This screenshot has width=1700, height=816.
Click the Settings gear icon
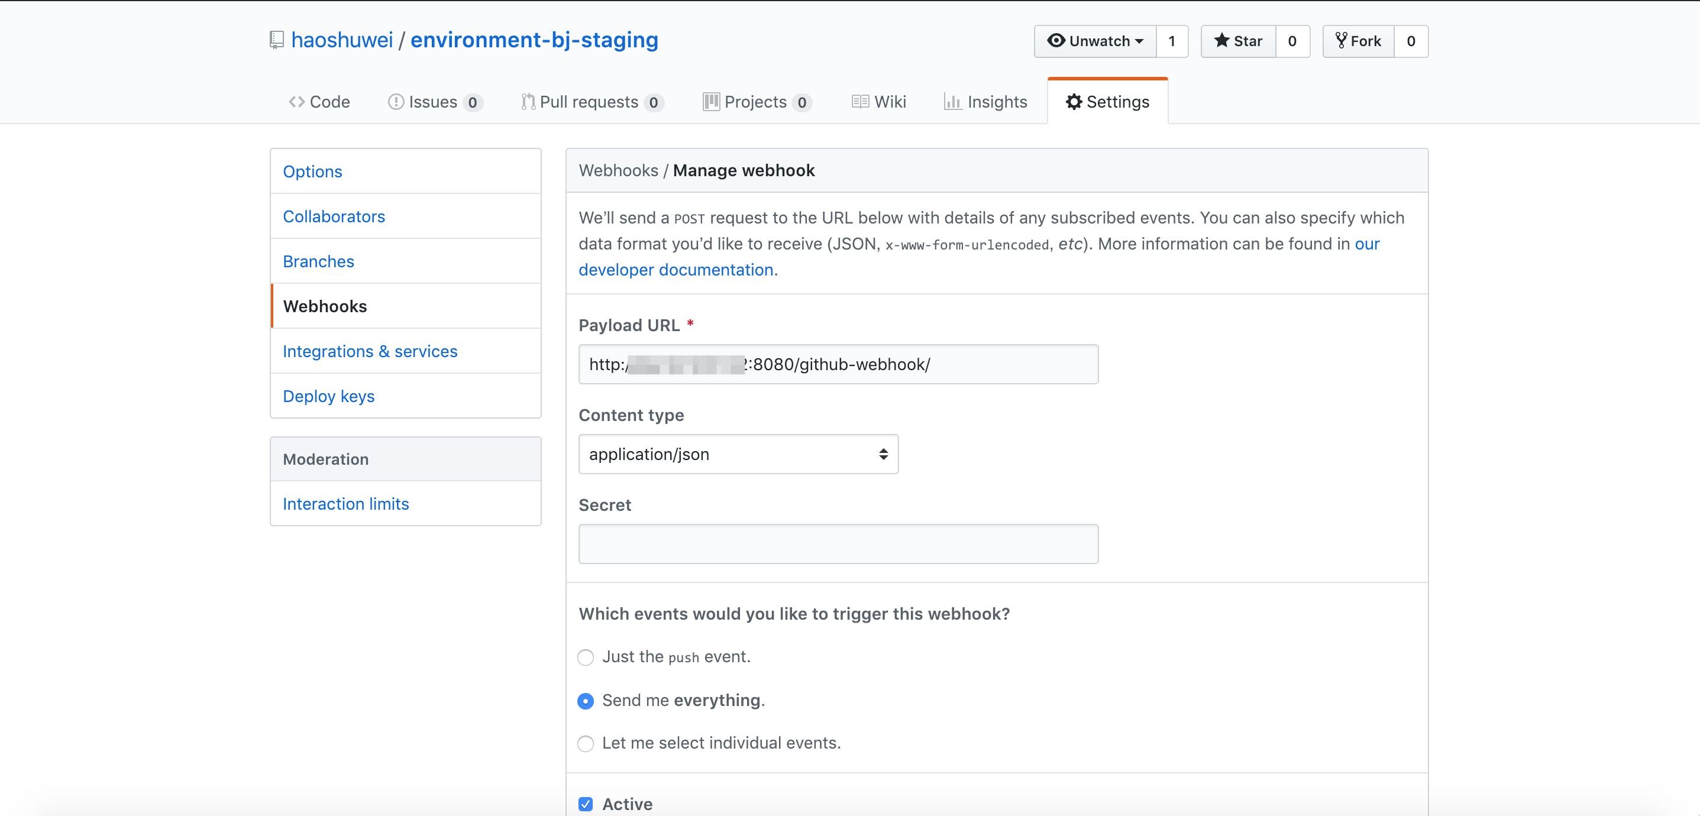pos(1074,102)
